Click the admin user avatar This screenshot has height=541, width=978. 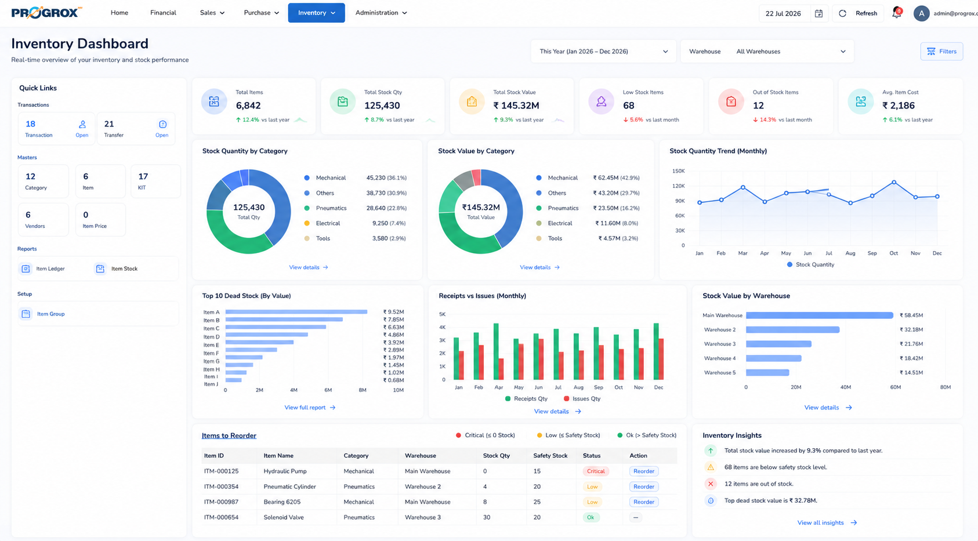point(921,13)
